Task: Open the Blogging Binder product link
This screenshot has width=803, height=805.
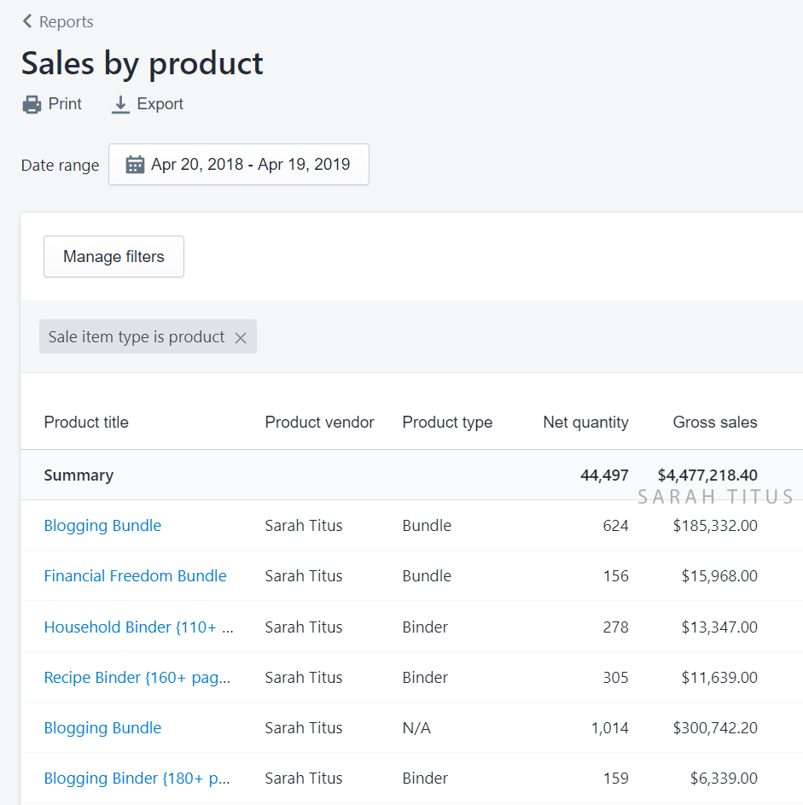Action: (137, 778)
